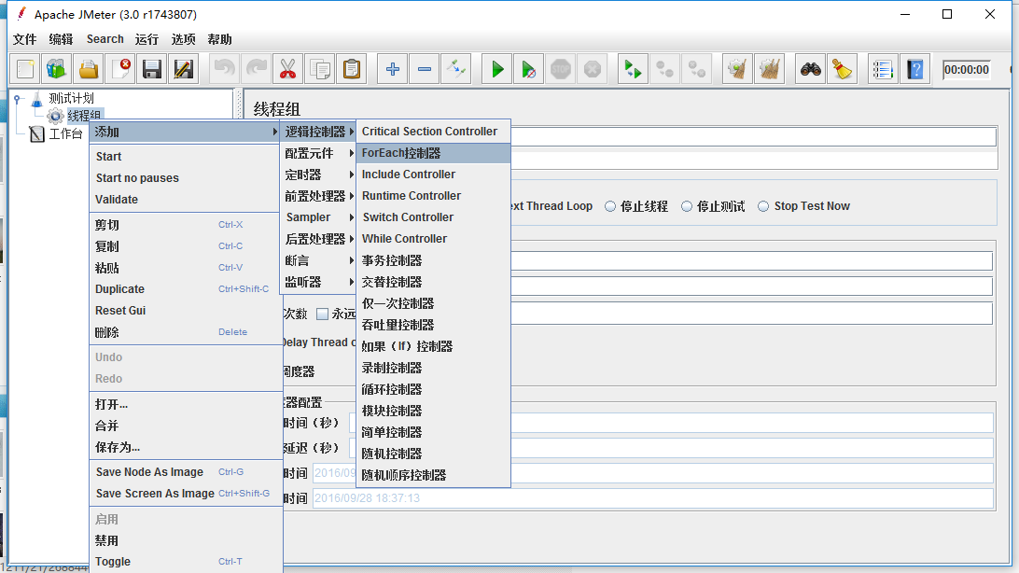Viewport: 1019px width, 573px height.
Task: Click the Remote stop all icon
Action: (x=664, y=69)
